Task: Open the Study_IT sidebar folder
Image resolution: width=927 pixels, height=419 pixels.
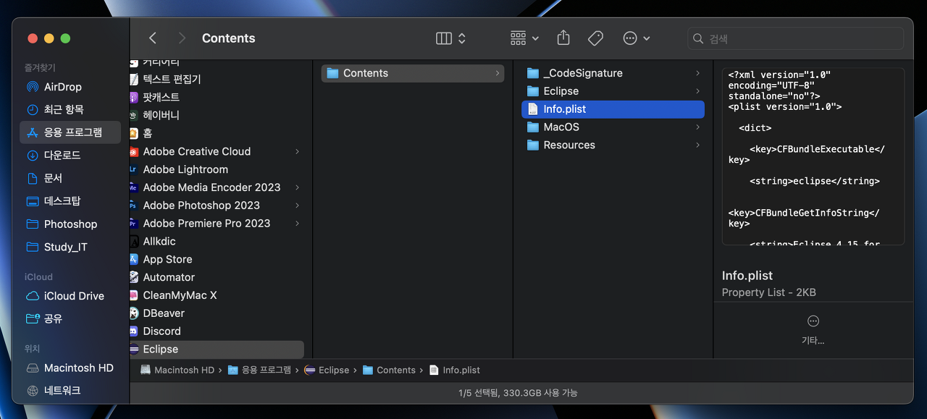Action: point(70,247)
